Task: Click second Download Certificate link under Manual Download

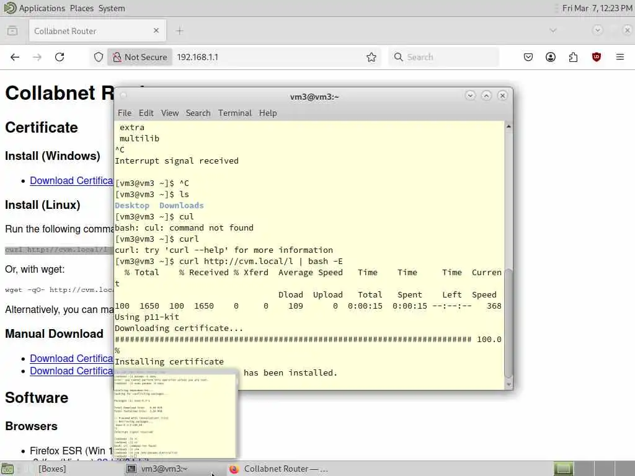Action: (x=72, y=371)
